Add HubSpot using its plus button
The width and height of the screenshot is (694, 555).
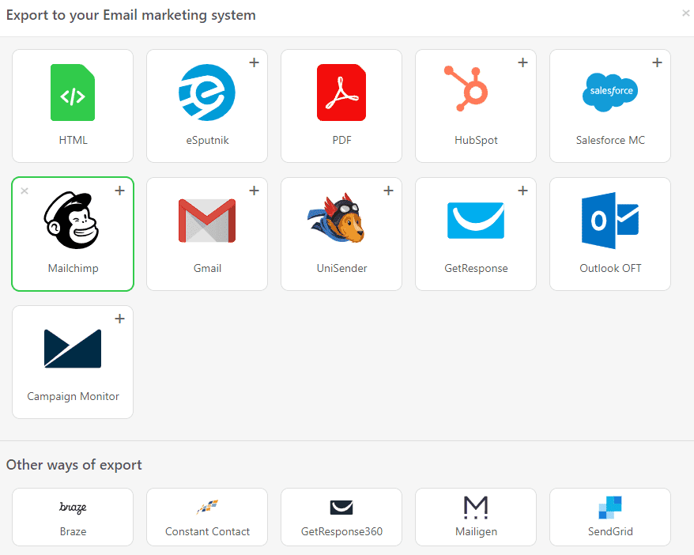click(x=522, y=62)
